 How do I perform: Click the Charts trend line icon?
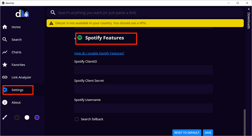(x=5, y=52)
